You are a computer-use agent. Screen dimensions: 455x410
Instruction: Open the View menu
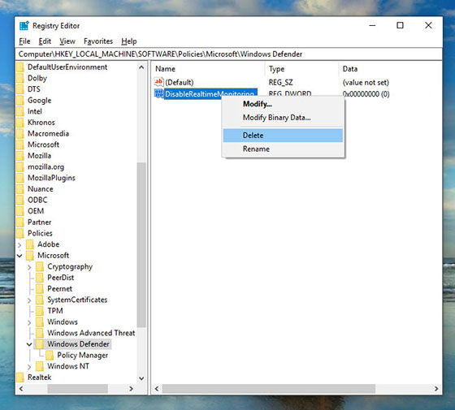(67, 41)
